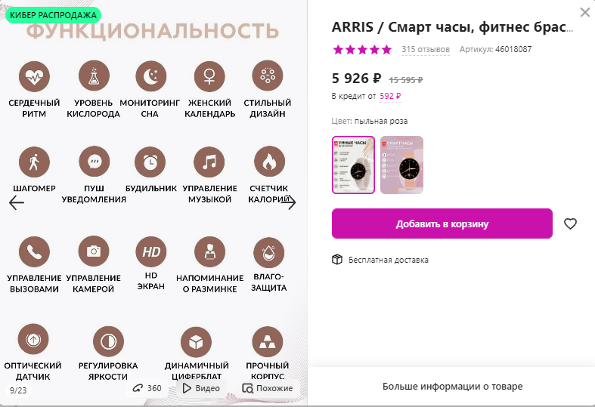Click the music control note icon
Image resolution: width=595 pixels, height=407 pixels.
tap(209, 162)
